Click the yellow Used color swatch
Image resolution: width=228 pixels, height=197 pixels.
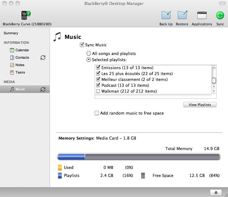pos(60,167)
